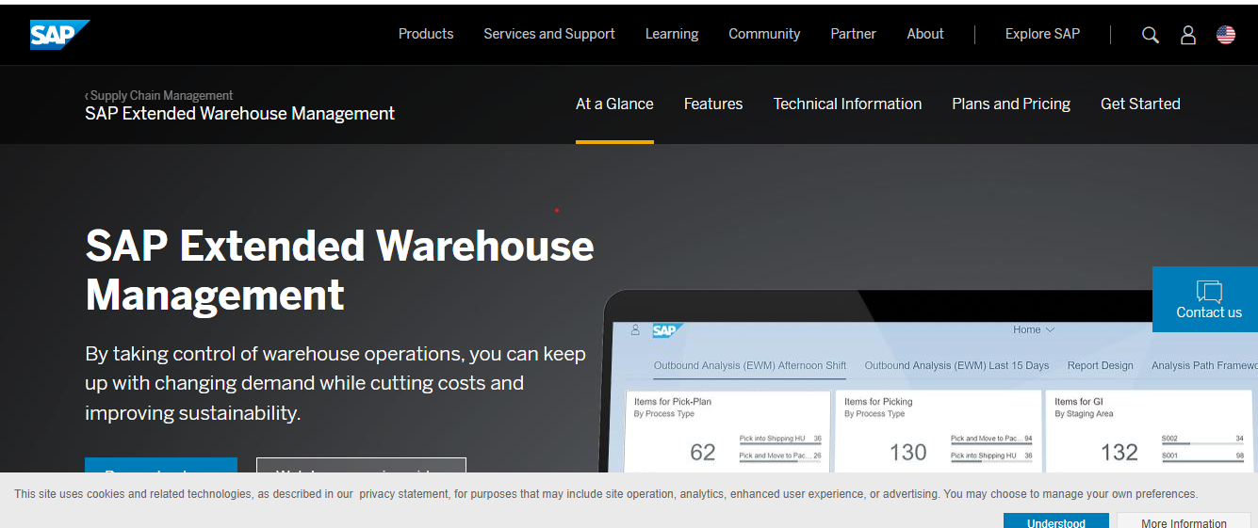Click Outbound Analysis (EWM) Afternoon Shift tab
This screenshot has width=1258, height=528.
click(750, 365)
